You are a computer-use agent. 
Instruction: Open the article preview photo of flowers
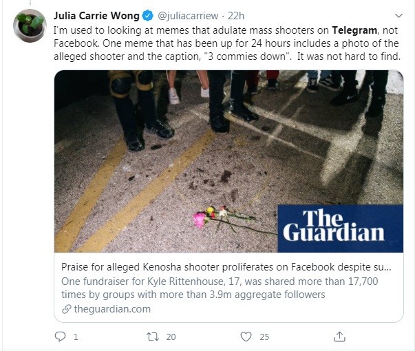[228, 161]
